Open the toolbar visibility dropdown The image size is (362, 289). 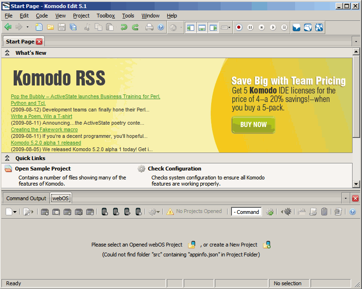click(225, 27)
